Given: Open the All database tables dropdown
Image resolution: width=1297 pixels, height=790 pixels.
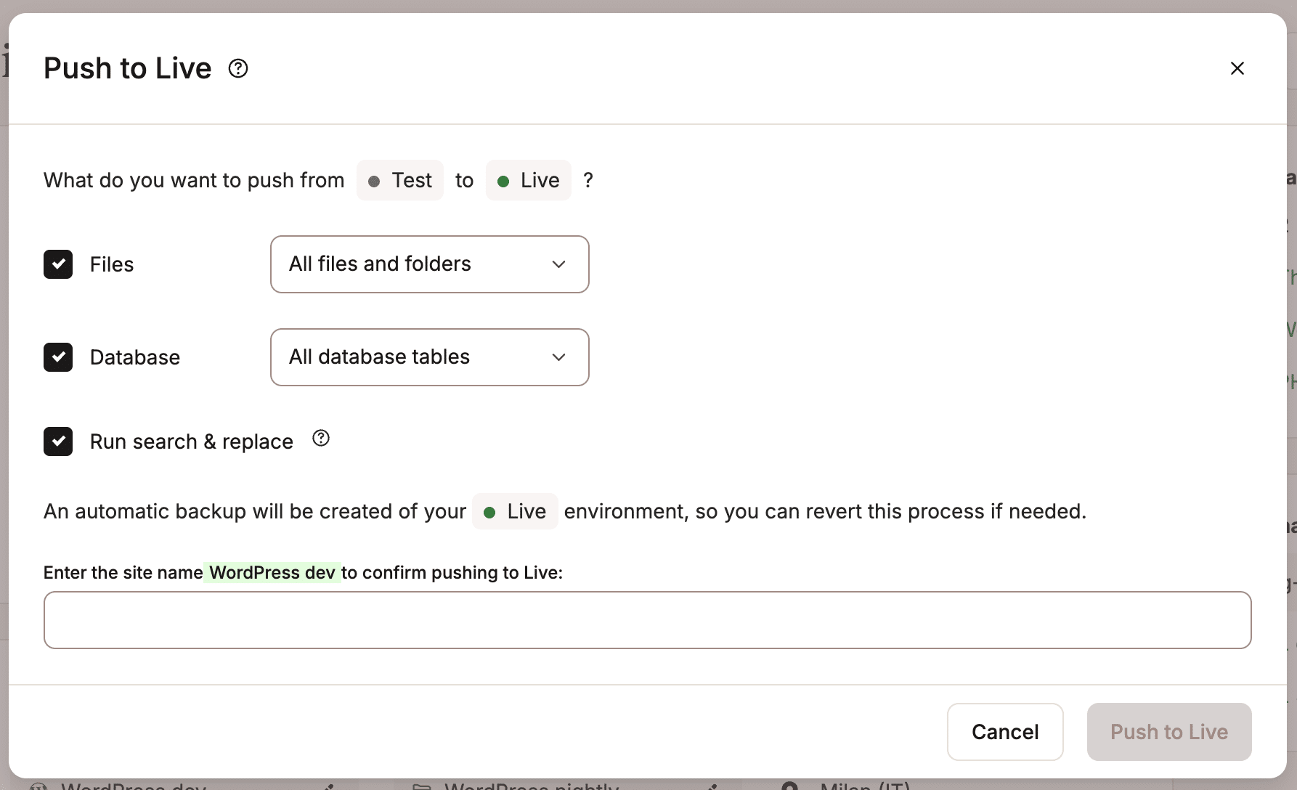Looking at the screenshot, I should [429, 357].
